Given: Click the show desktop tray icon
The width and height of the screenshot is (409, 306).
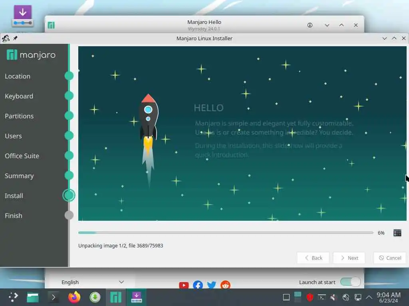Looking at the screenshot, I should coord(286,297).
